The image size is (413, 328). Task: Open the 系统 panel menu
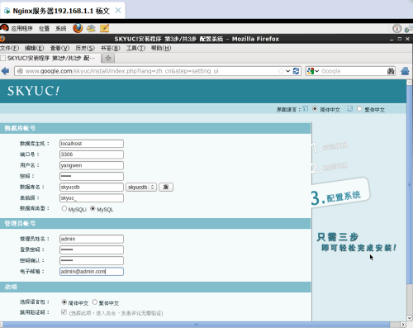[x=61, y=28]
